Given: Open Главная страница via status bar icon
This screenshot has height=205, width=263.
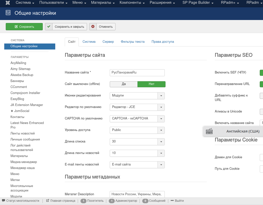Looking at the screenshot, I should click(x=47, y=200).
